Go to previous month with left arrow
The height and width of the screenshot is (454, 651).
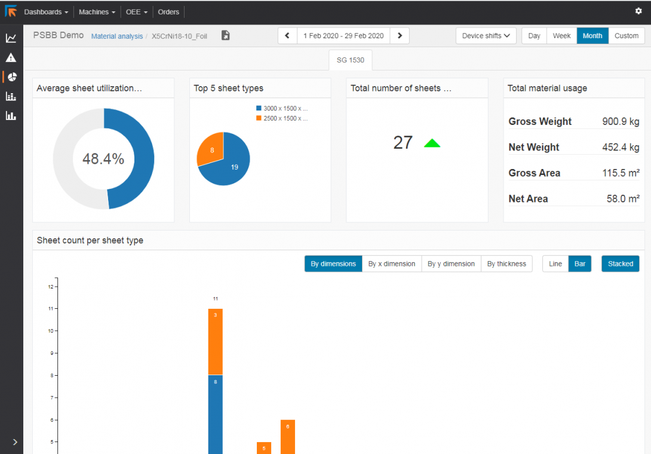tap(287, 36)
